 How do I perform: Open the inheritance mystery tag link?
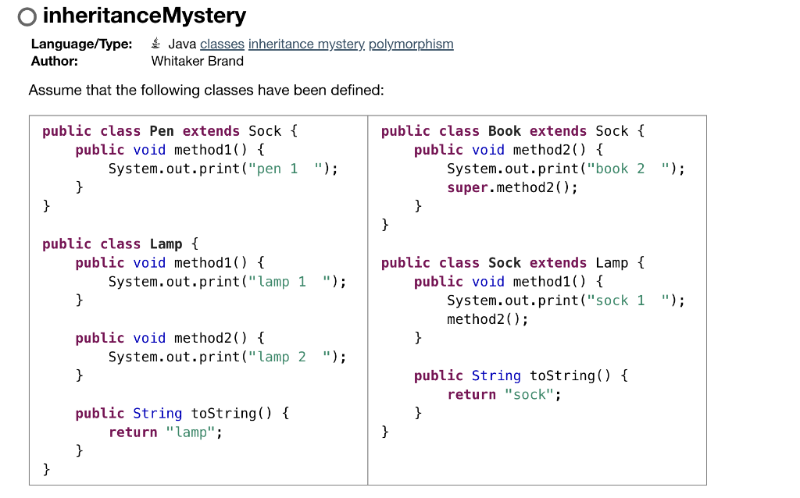point(306,44)
